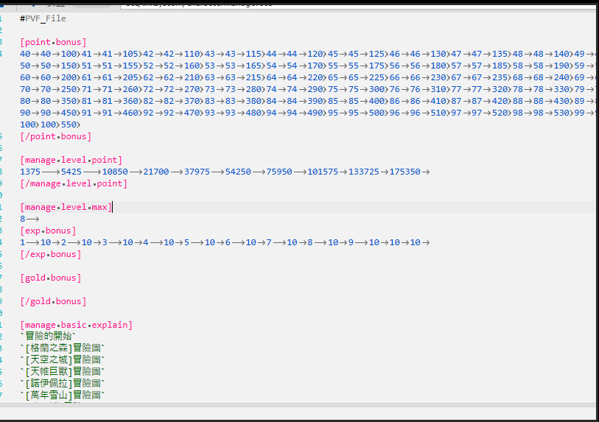
Task: Click the [manage.basic.explain] tag
Action: (x=77, y=325)
